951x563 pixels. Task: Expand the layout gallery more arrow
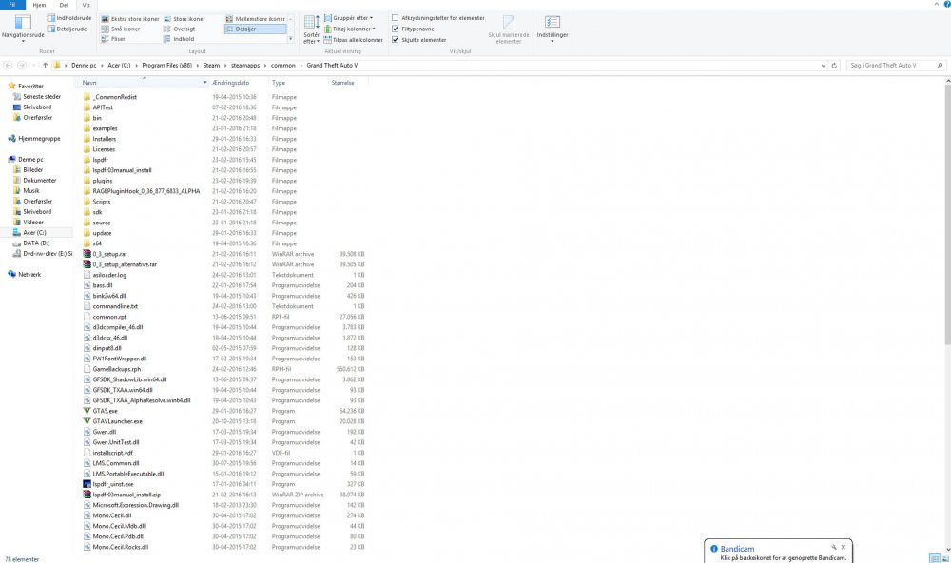[290, 39]
